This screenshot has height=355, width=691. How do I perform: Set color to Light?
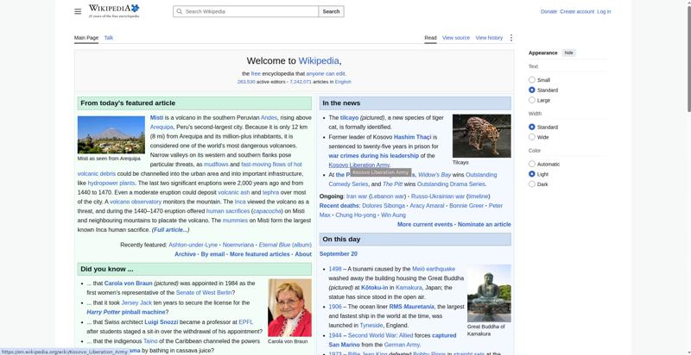532,174
